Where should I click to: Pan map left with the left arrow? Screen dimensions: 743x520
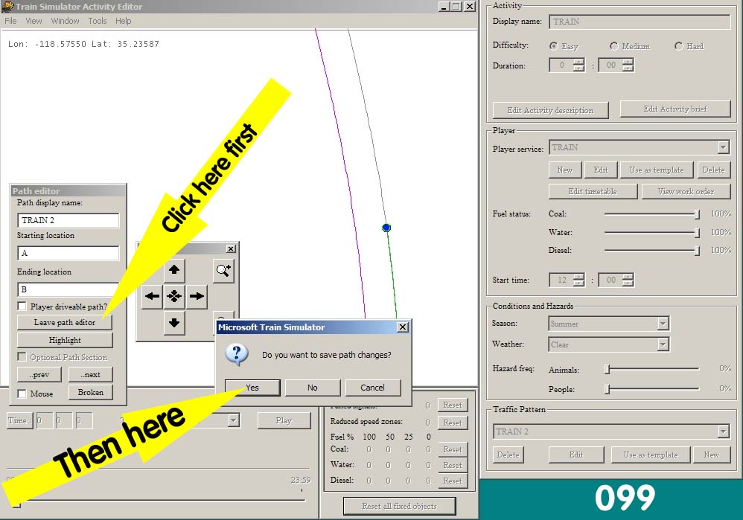[152, 297]
